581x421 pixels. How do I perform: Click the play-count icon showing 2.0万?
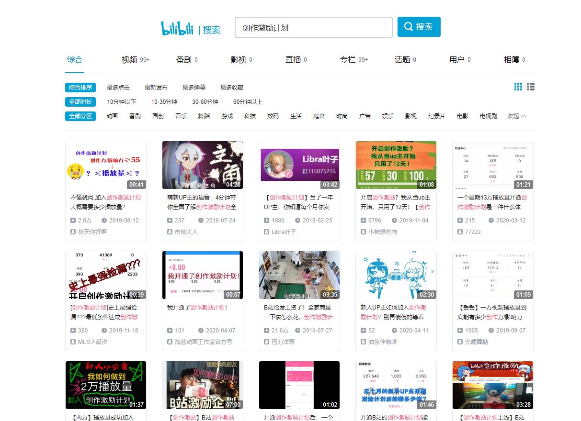click(72, 221)
